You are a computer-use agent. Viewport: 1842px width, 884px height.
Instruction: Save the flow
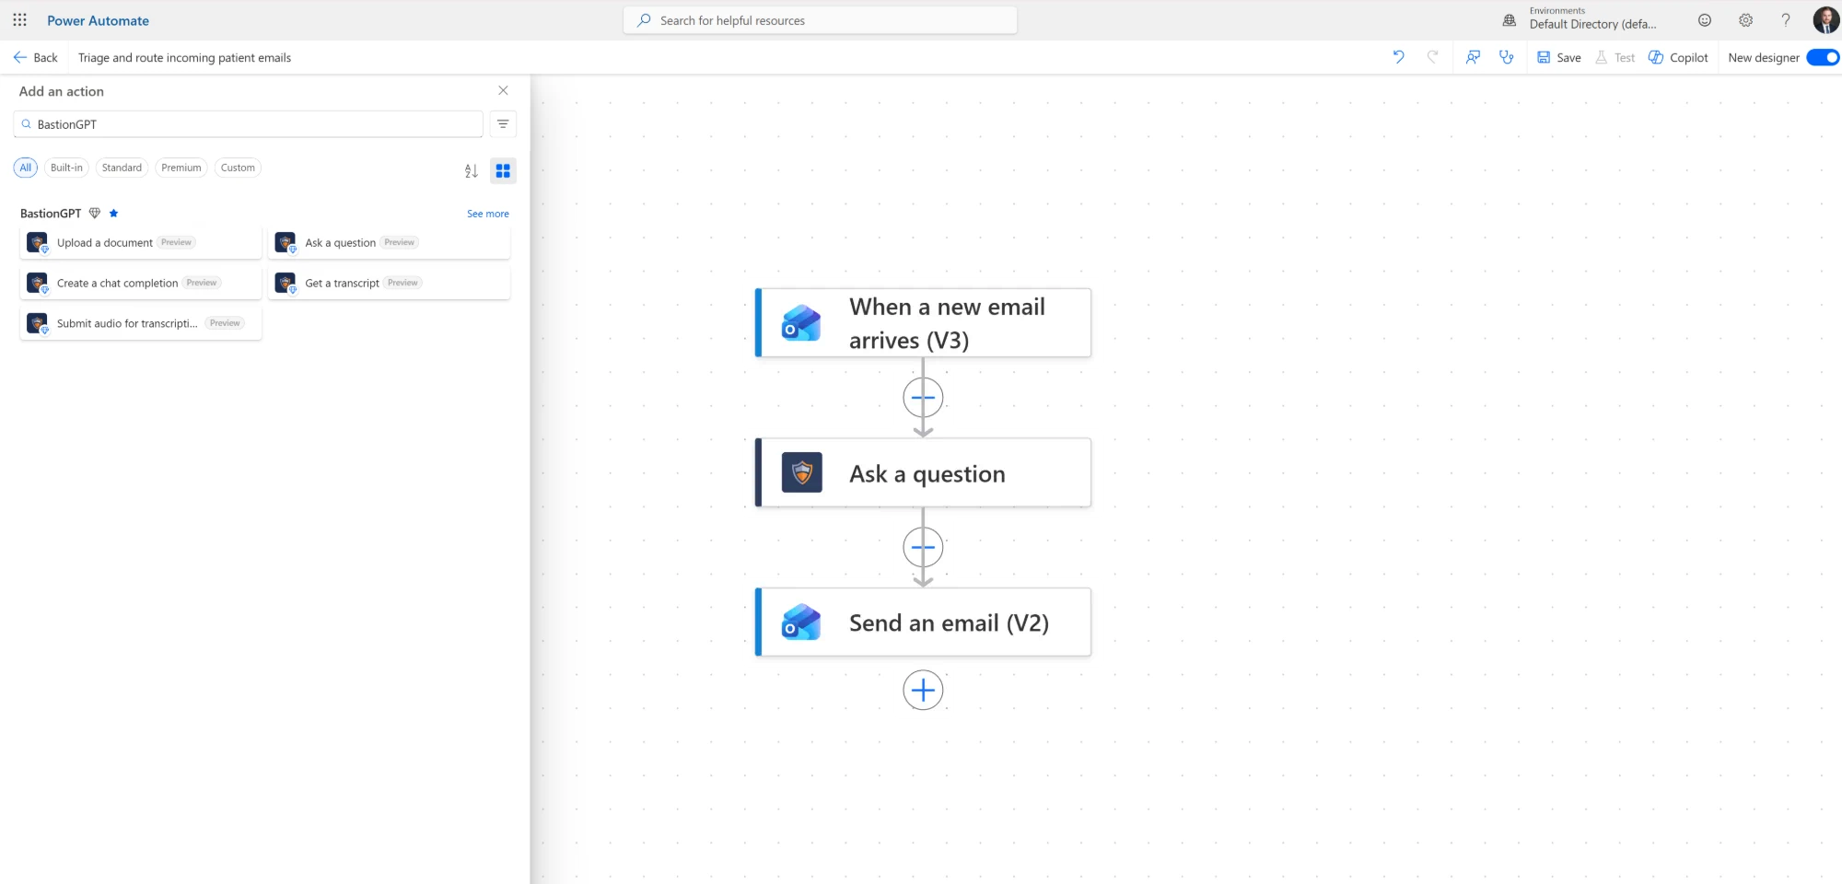click(1558, 57)
